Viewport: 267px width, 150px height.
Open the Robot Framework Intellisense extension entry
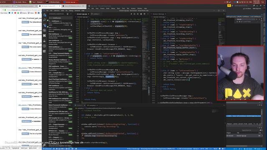pyautogui.click(x=60, y=107)
